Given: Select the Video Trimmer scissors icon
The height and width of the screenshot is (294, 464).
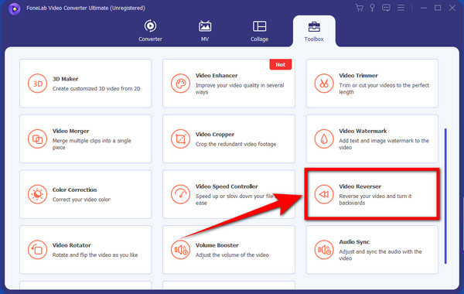Looking at the screenshot, I should [324, 84].
